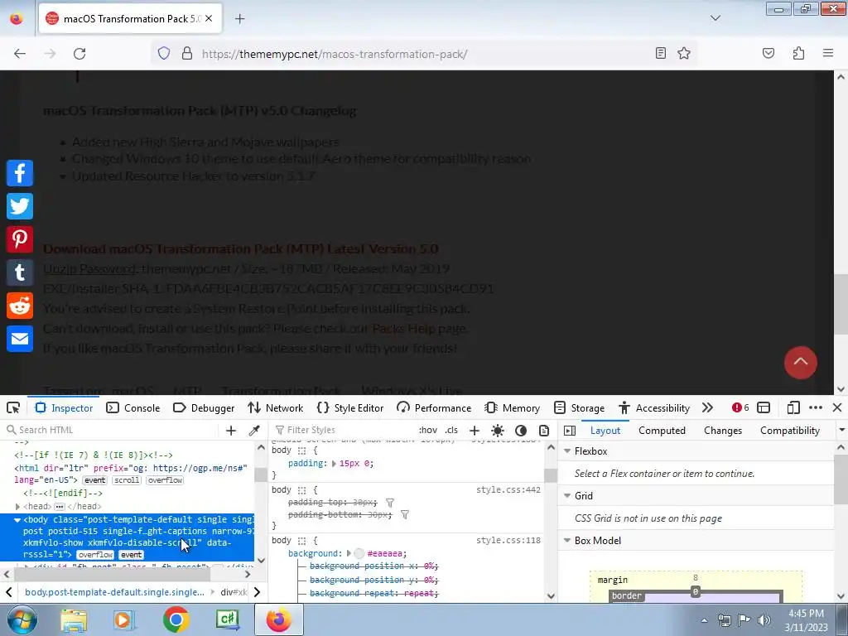Close the macOS Transformation Pack tab
The height and width of the screenshot is (636, 848).
tap(209, 18)
